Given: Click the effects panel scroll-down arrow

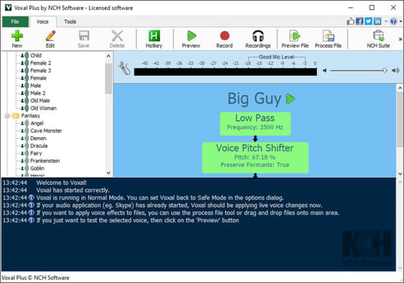Looking at the screenshot, I should click(x=400, y=174).
